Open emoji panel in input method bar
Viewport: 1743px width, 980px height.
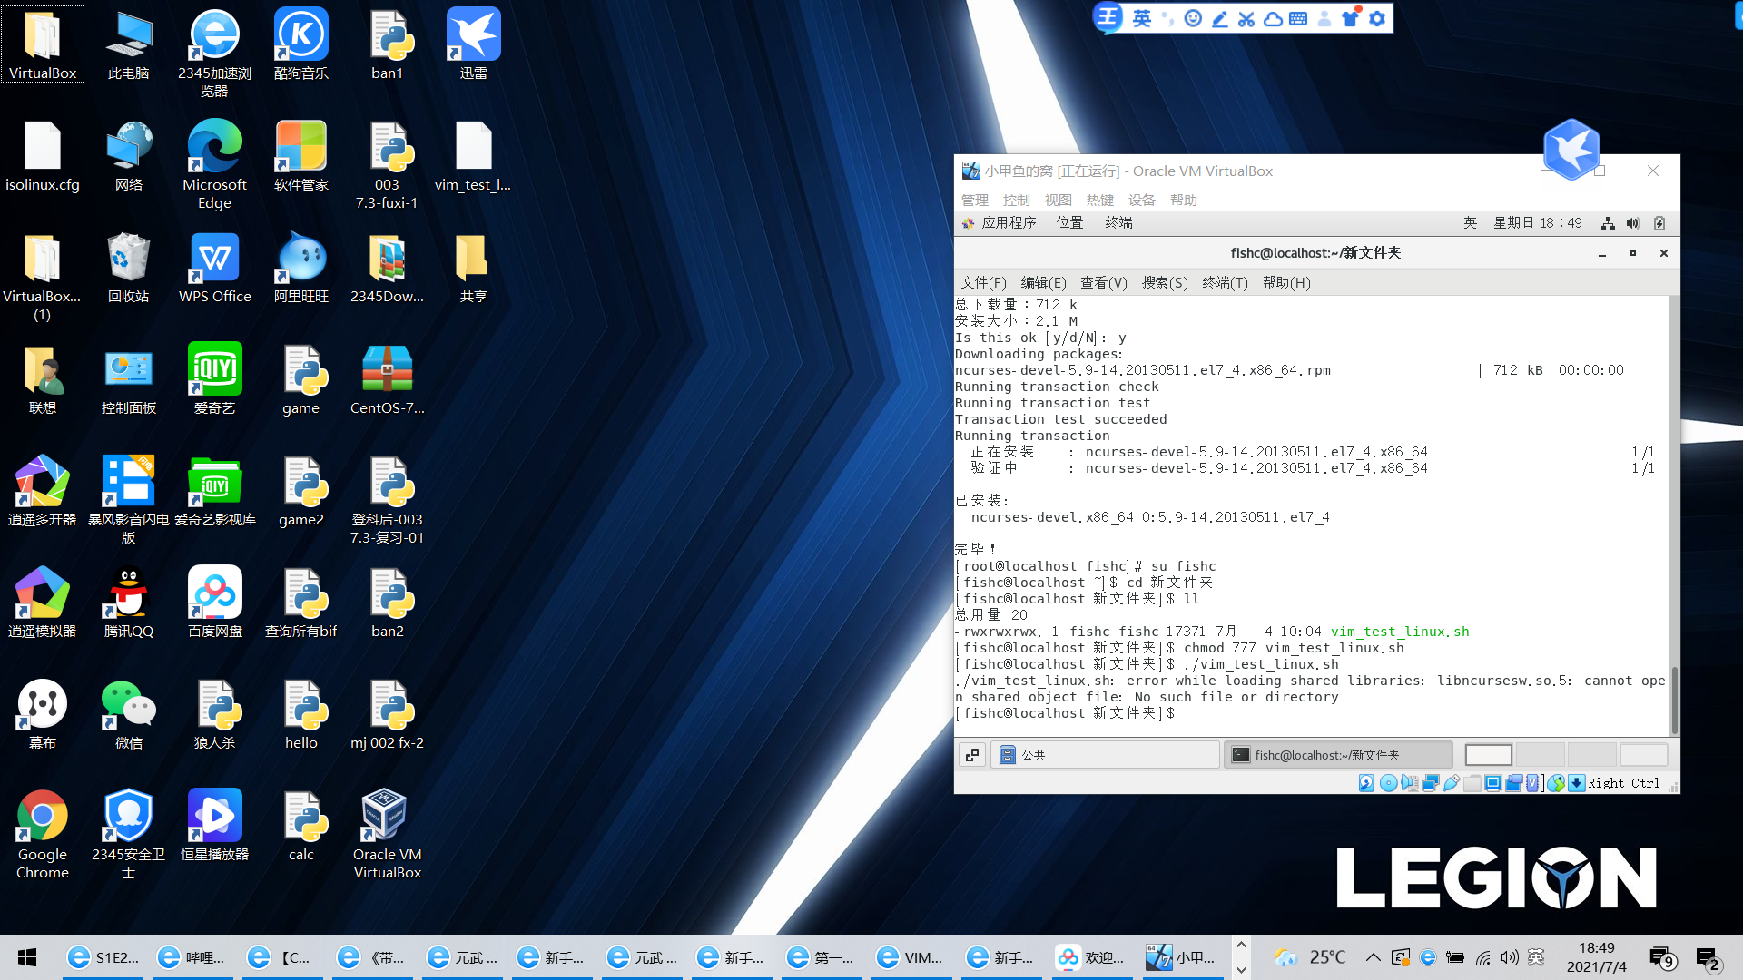coord(1193,18)
